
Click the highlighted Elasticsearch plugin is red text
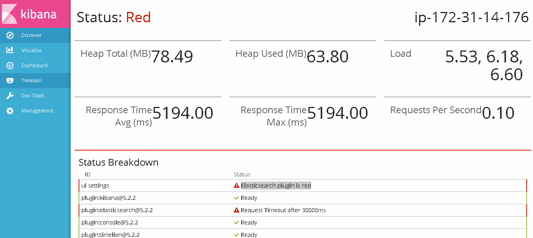pyautogui.click(x=276, y=186)
